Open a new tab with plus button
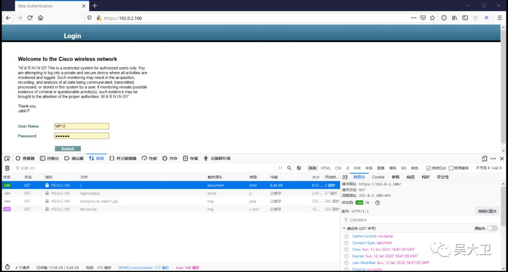The height and width of the screenshot is (272, 508). point(95,6)
